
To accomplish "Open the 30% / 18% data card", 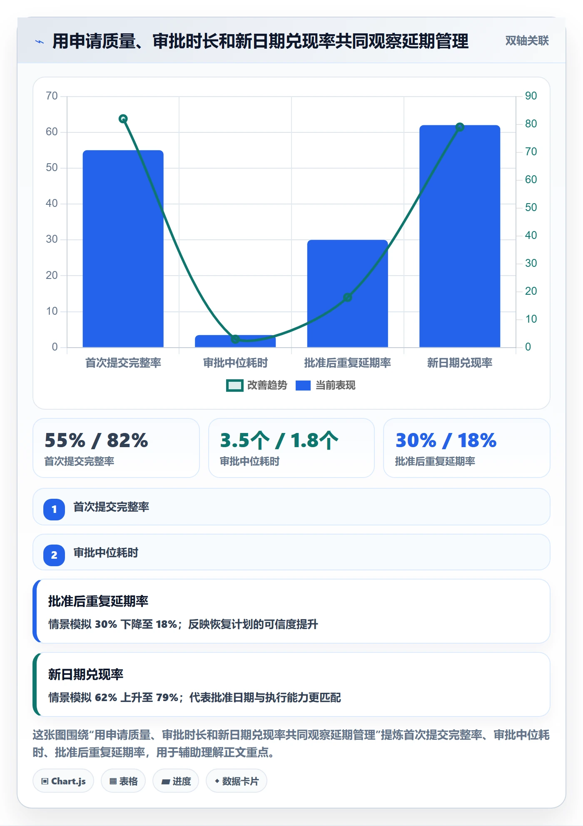I will point(466,448).
